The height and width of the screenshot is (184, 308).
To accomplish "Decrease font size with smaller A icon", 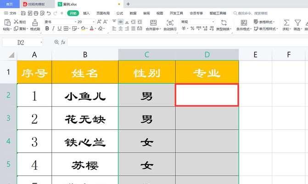I will tap(106, 22).
